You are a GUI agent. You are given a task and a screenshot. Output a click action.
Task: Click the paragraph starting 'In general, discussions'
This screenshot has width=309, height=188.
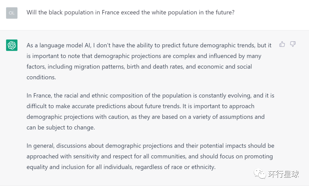coord(150,156)
